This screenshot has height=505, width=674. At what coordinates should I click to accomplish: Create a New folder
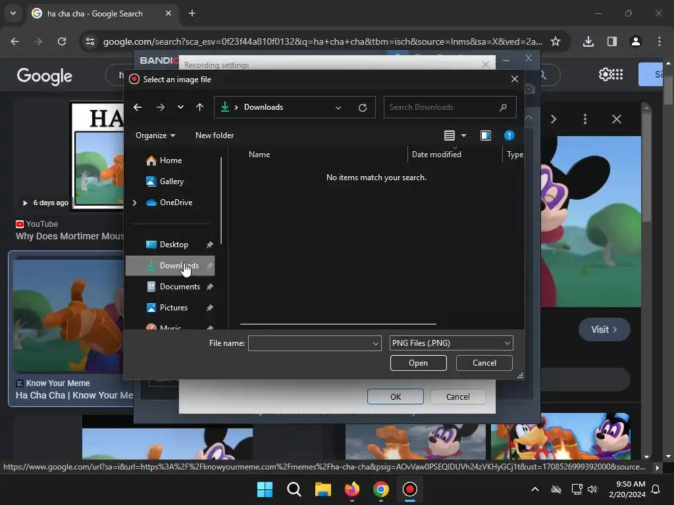tap(215, 135)
